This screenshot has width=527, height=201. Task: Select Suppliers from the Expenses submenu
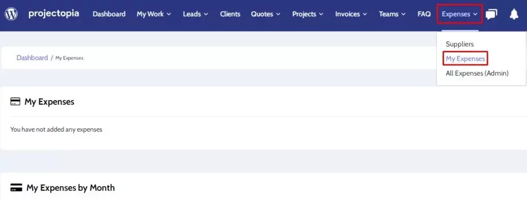[x=460, y=44]
